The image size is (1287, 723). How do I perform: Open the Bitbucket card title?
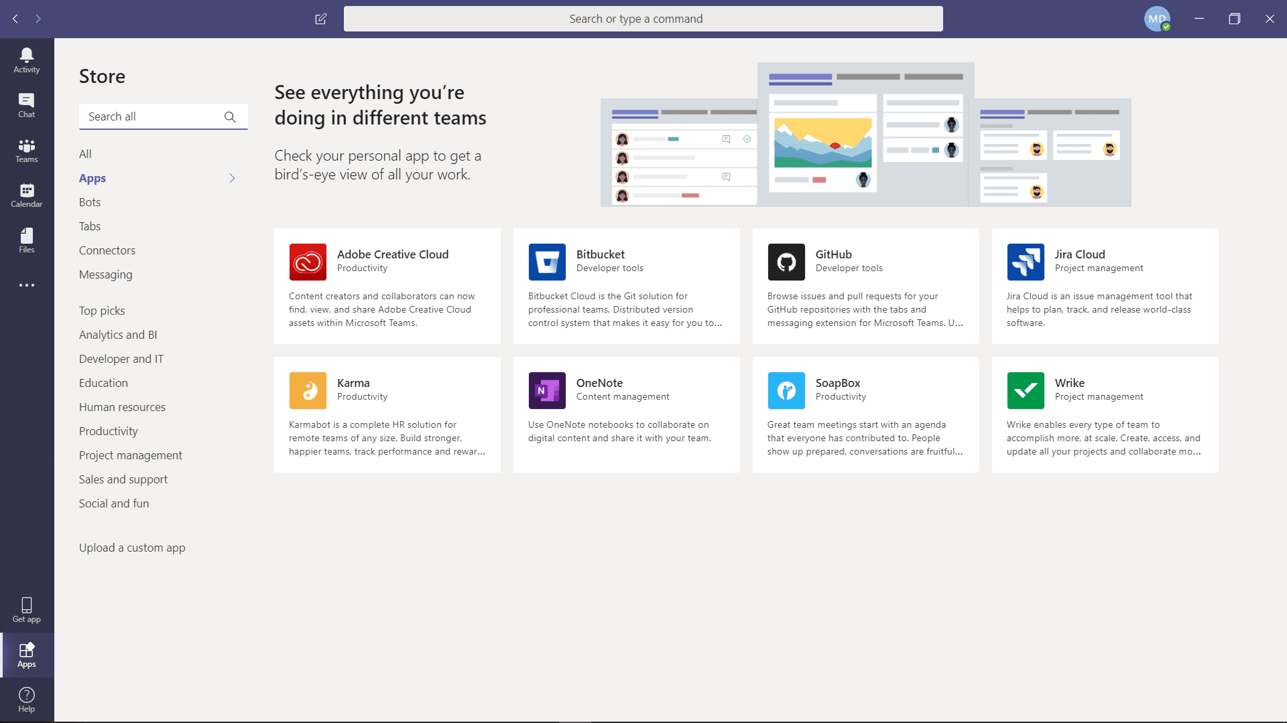pyautogui.click(x=601, y=254)
